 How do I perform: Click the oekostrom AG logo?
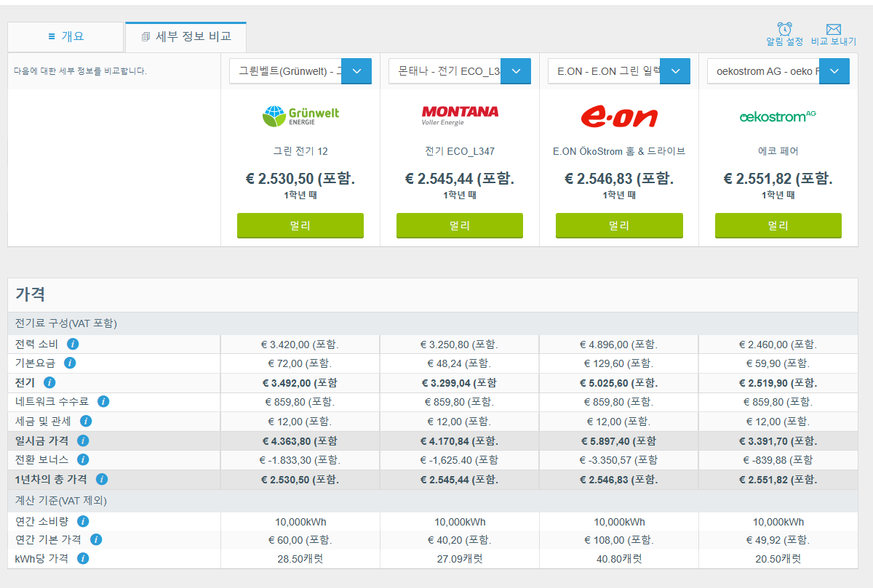click(x=778, y=116)
